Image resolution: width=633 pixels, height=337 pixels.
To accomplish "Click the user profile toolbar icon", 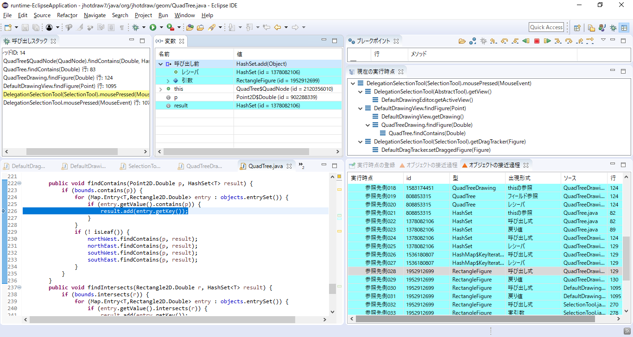I will pos(49,28).
